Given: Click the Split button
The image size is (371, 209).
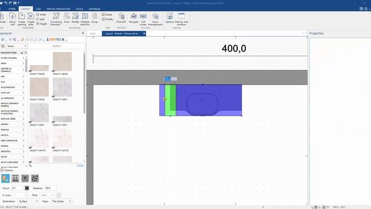Looking at the screenshot, I should pos(41,19).
